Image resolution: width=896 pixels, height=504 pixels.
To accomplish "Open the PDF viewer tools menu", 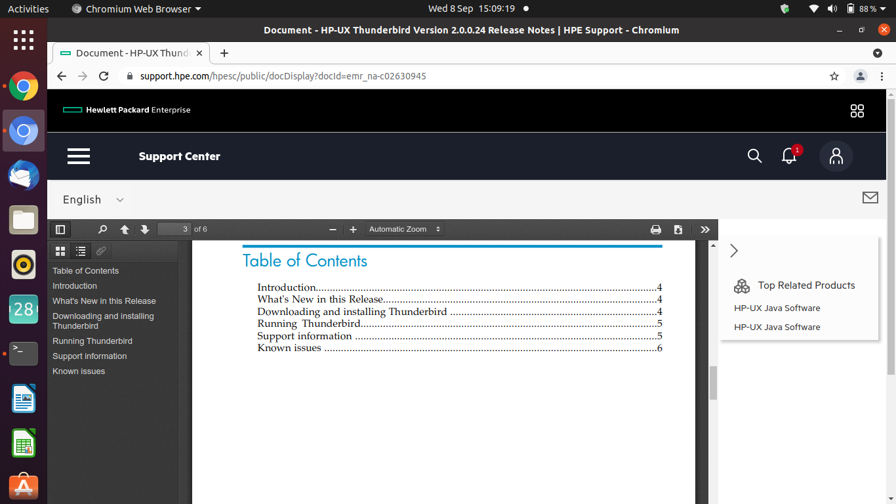I will click(705, 229).
